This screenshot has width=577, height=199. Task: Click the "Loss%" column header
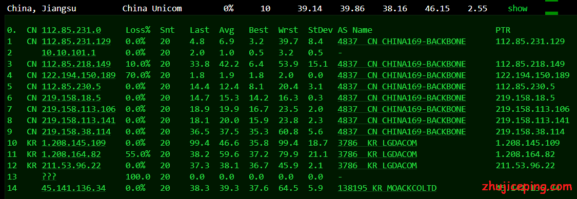[x=138, y=30]
